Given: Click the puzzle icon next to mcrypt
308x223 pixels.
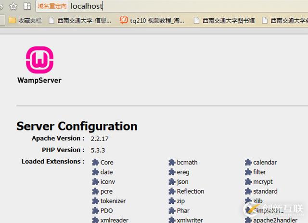Looking at the screenshot, I should click(248, 182).
